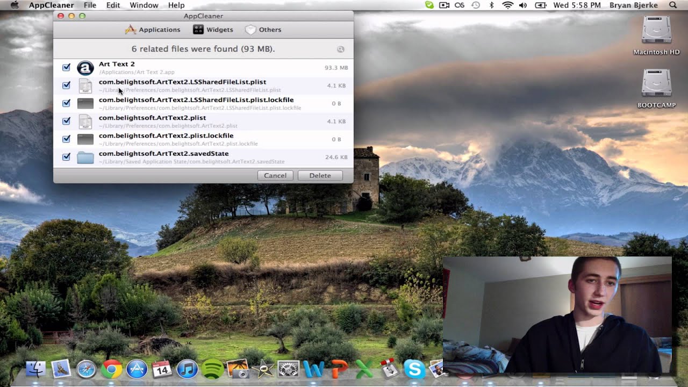Launch Safari from the Dock

[x=87, y=369]
